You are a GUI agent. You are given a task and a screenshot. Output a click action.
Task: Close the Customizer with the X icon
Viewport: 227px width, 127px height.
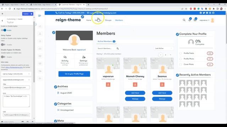pos(2,14)
